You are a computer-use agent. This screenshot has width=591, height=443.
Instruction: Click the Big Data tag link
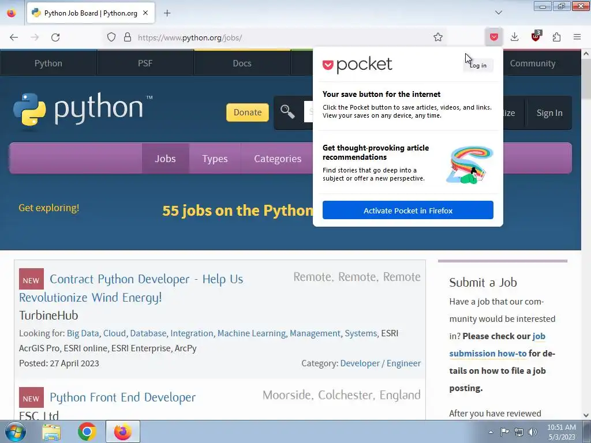point(83,333)
